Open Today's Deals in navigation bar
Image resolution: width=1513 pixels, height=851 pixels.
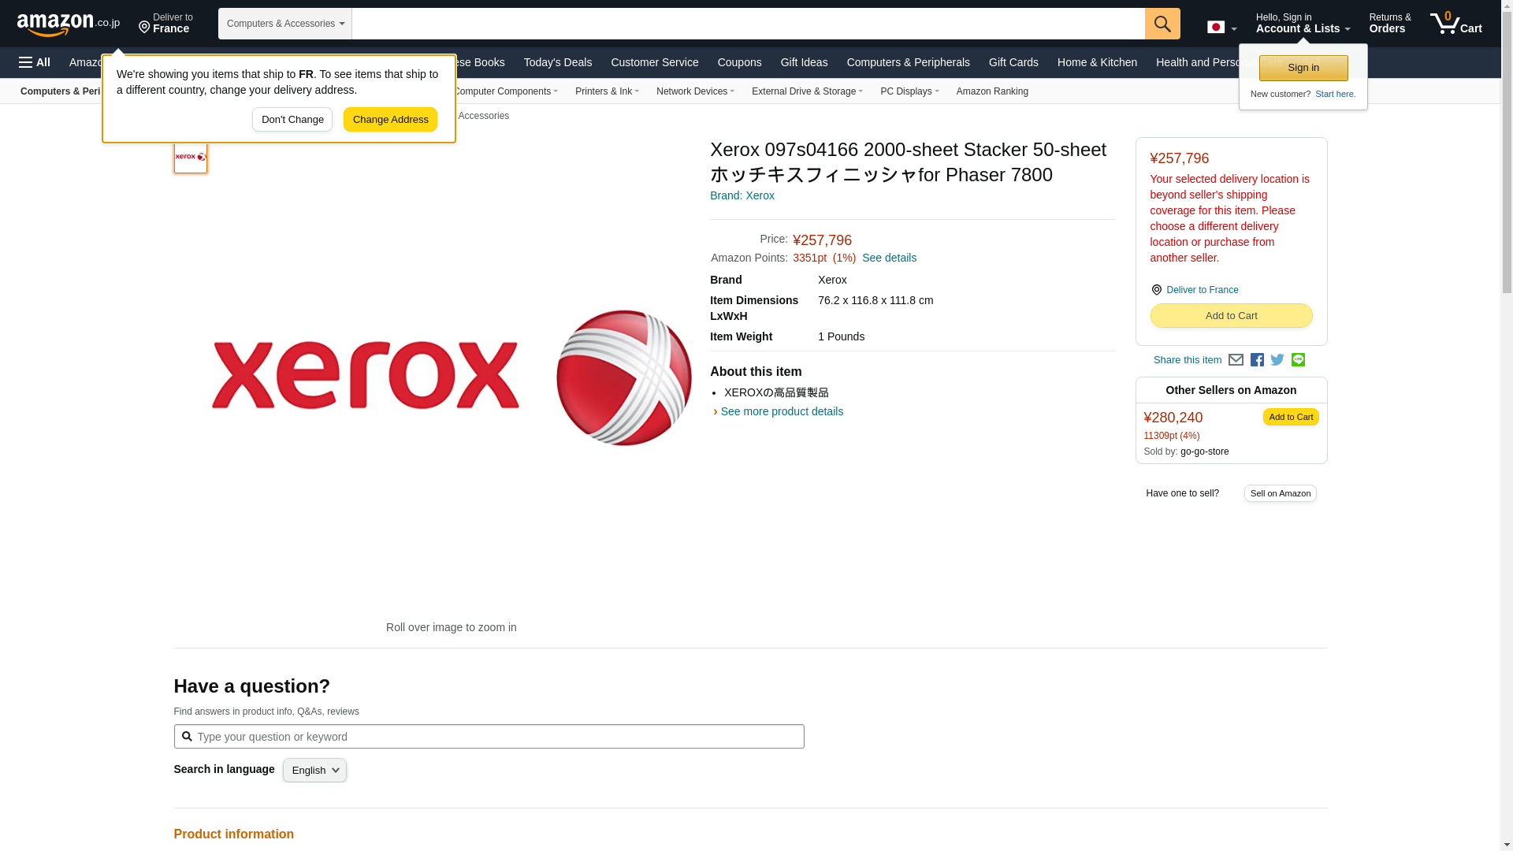pyautogui.click(x=557, y=62)
